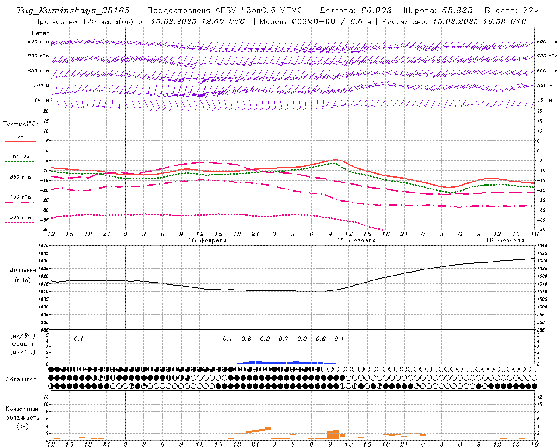Click the "18 февраля" date label

point(505,241)
